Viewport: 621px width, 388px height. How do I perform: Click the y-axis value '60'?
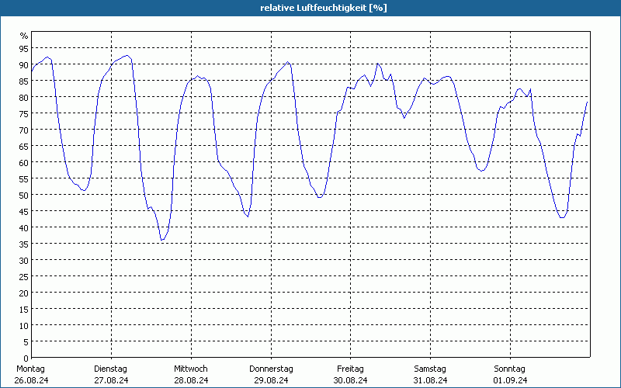[x=24, y=163]
